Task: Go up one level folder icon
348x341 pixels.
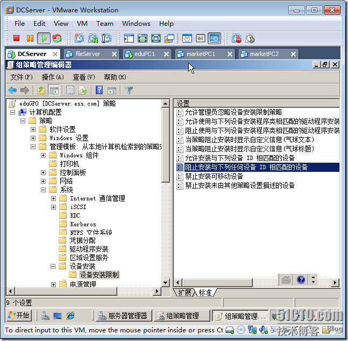Action: pos(41,91)
